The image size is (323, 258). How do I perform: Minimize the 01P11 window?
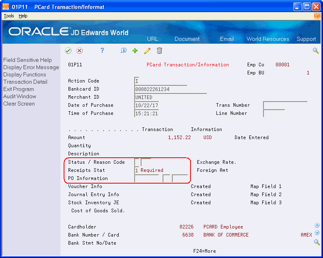click(x=297, y=7)
